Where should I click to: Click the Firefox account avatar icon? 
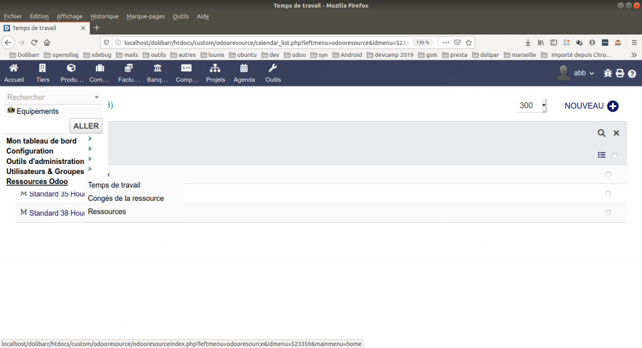[x=592, y=43]
